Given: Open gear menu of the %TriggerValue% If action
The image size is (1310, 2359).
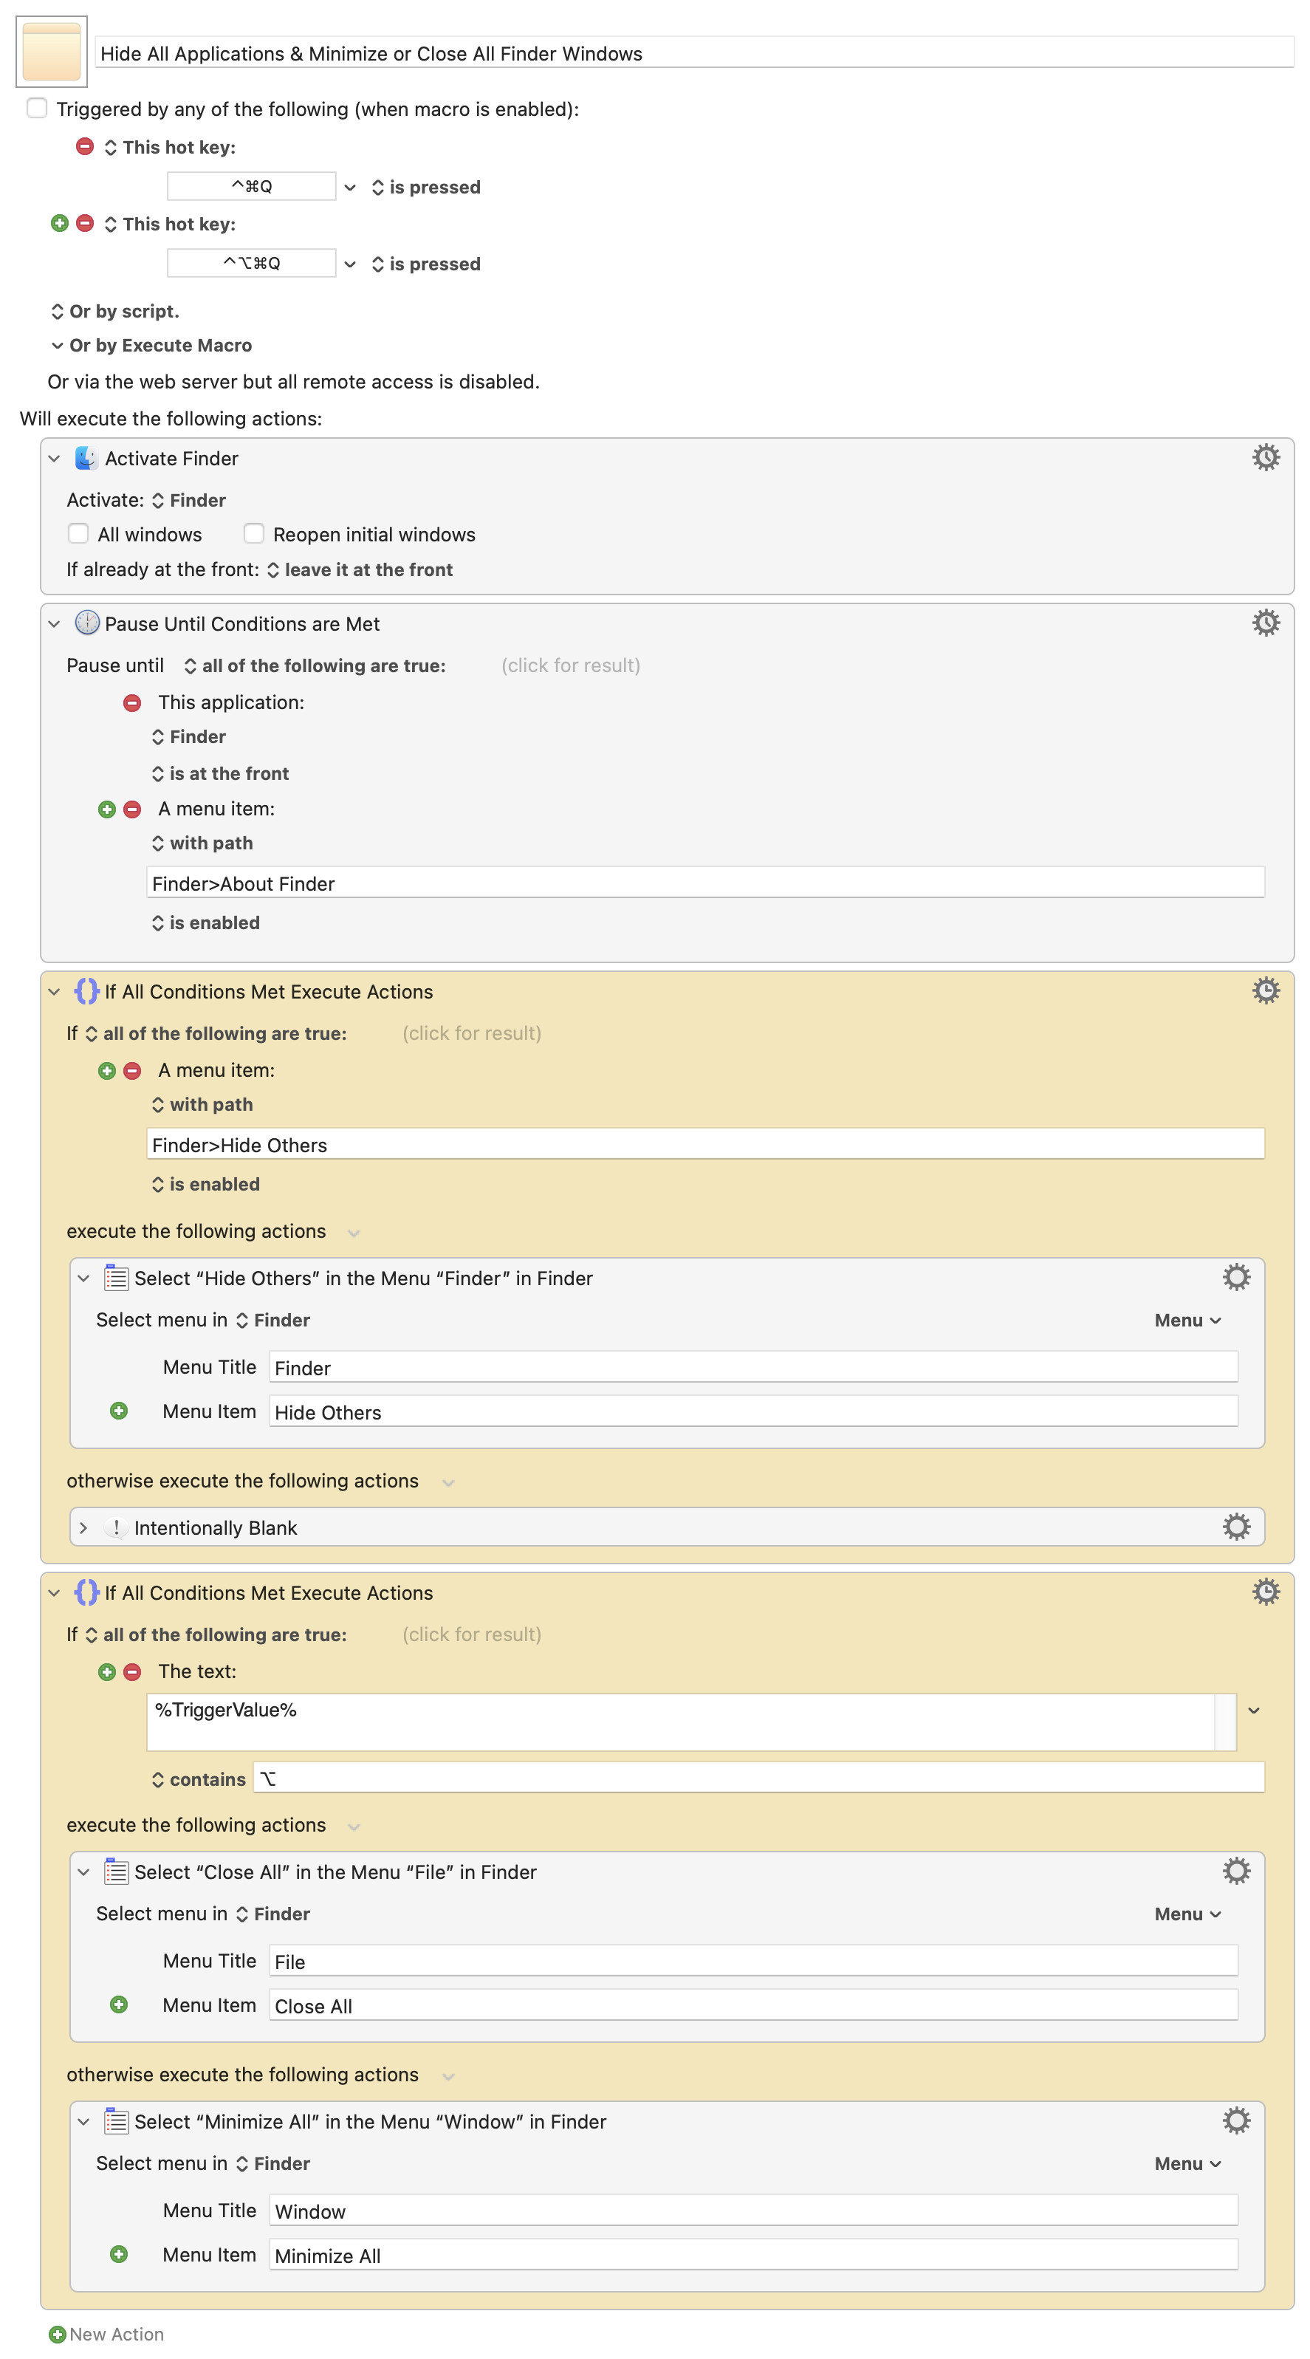Looking at the screenshot, I should (1265, 1592).
